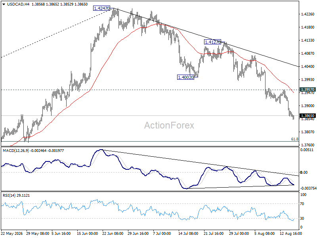Click the 61.8 Fibonacci level label
317x238 pixels.
pos(294,139)
